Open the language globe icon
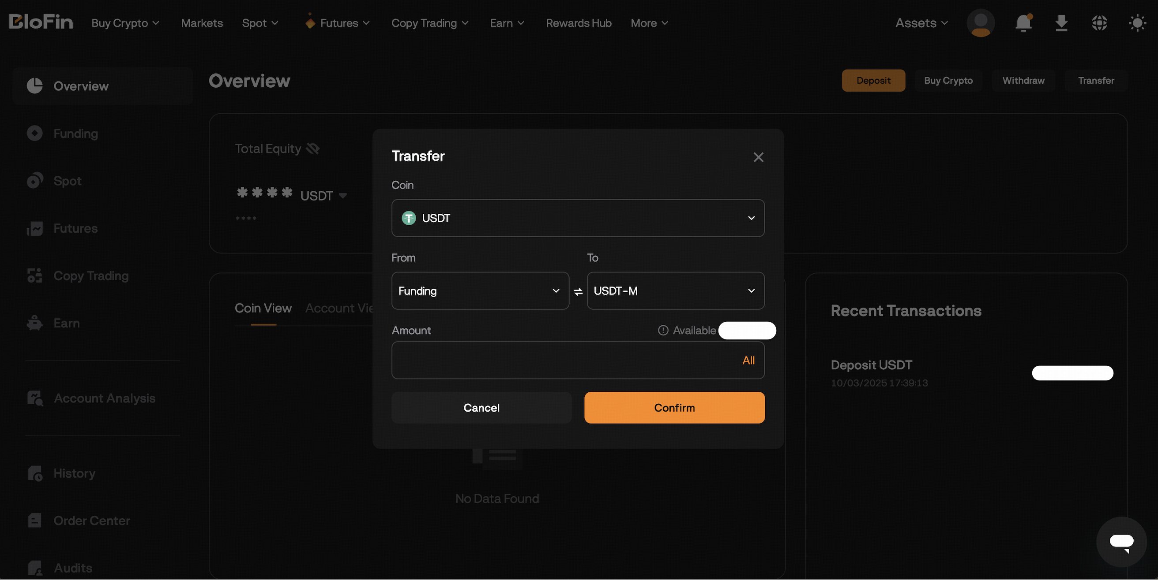 (1099, 23)
